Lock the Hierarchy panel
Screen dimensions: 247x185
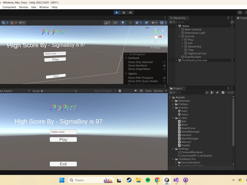tap(228, 18)
